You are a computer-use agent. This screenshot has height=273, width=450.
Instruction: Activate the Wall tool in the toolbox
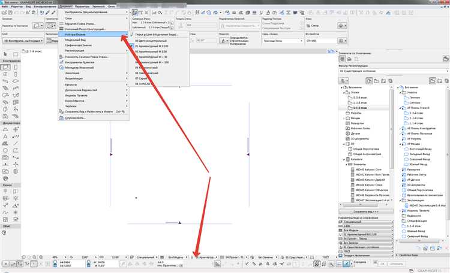(5, 67)
